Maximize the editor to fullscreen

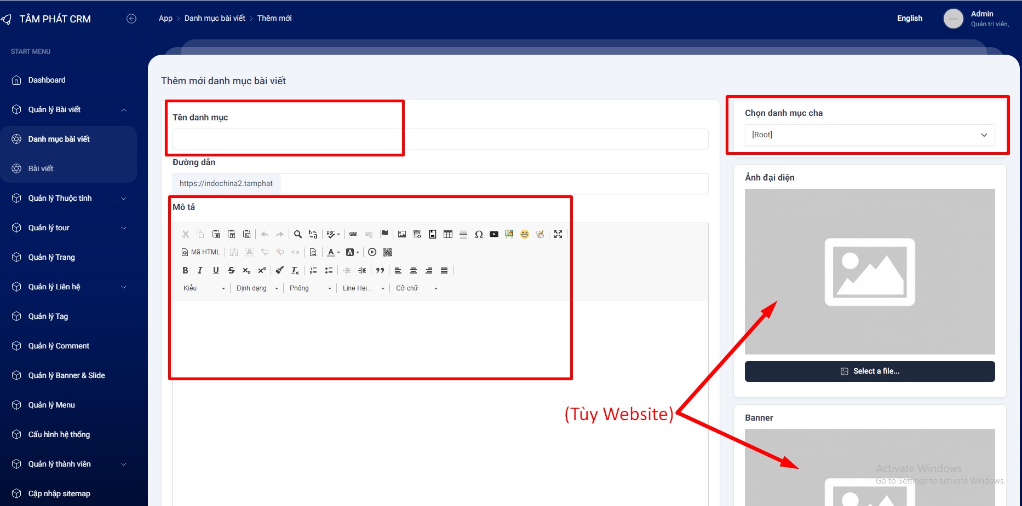tap(558, 234)
